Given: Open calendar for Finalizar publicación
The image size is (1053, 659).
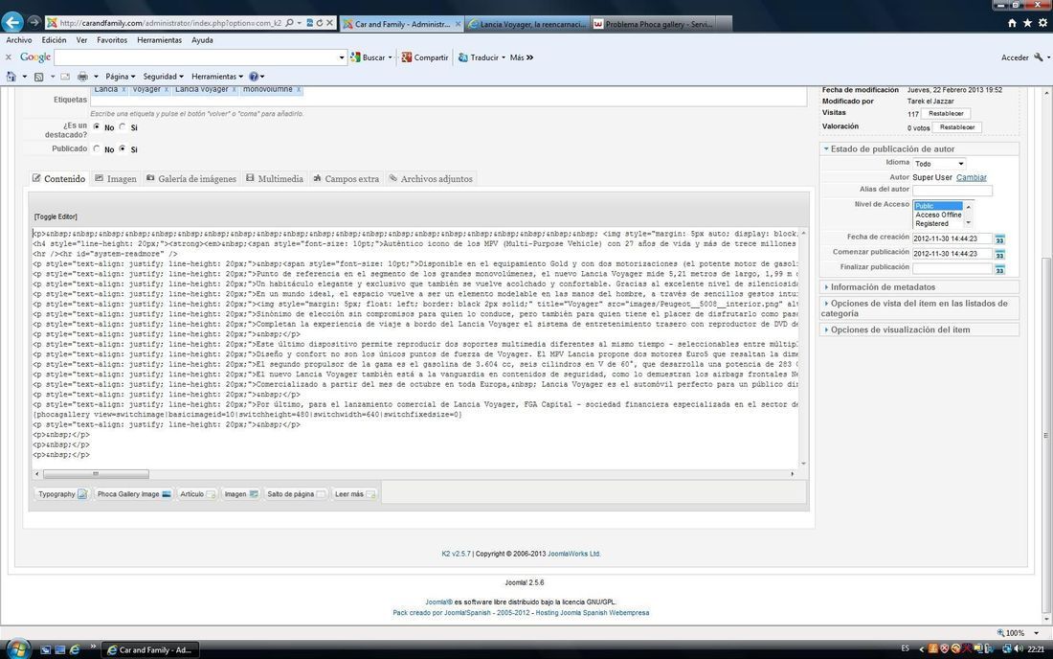Looking at the screenshot, I should 1000,269.
